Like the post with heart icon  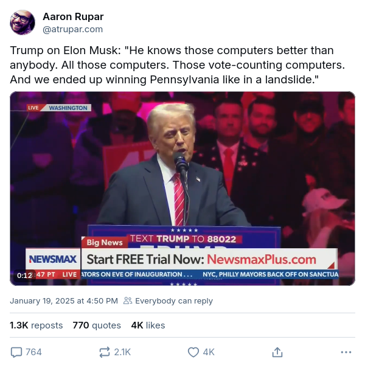click(x=193, y=352)
